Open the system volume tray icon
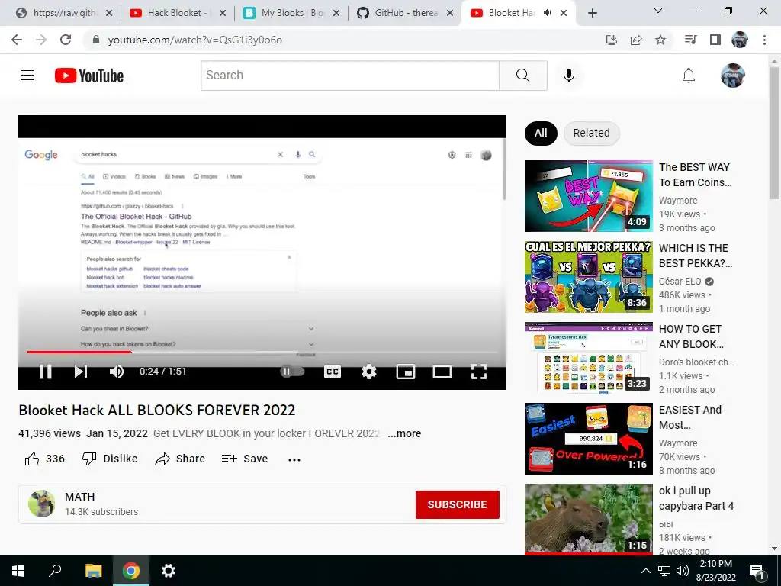Image resolution: width=781 pixels, height=586 pixels. [683, 571]
